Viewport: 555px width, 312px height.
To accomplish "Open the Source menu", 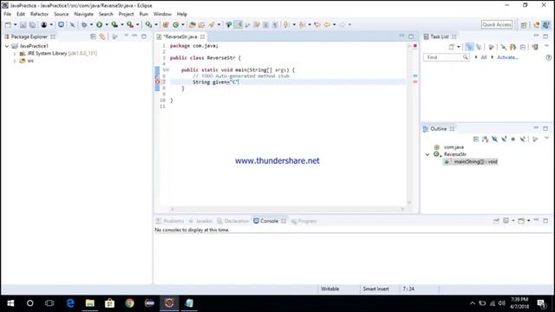I will coord(61,14).
